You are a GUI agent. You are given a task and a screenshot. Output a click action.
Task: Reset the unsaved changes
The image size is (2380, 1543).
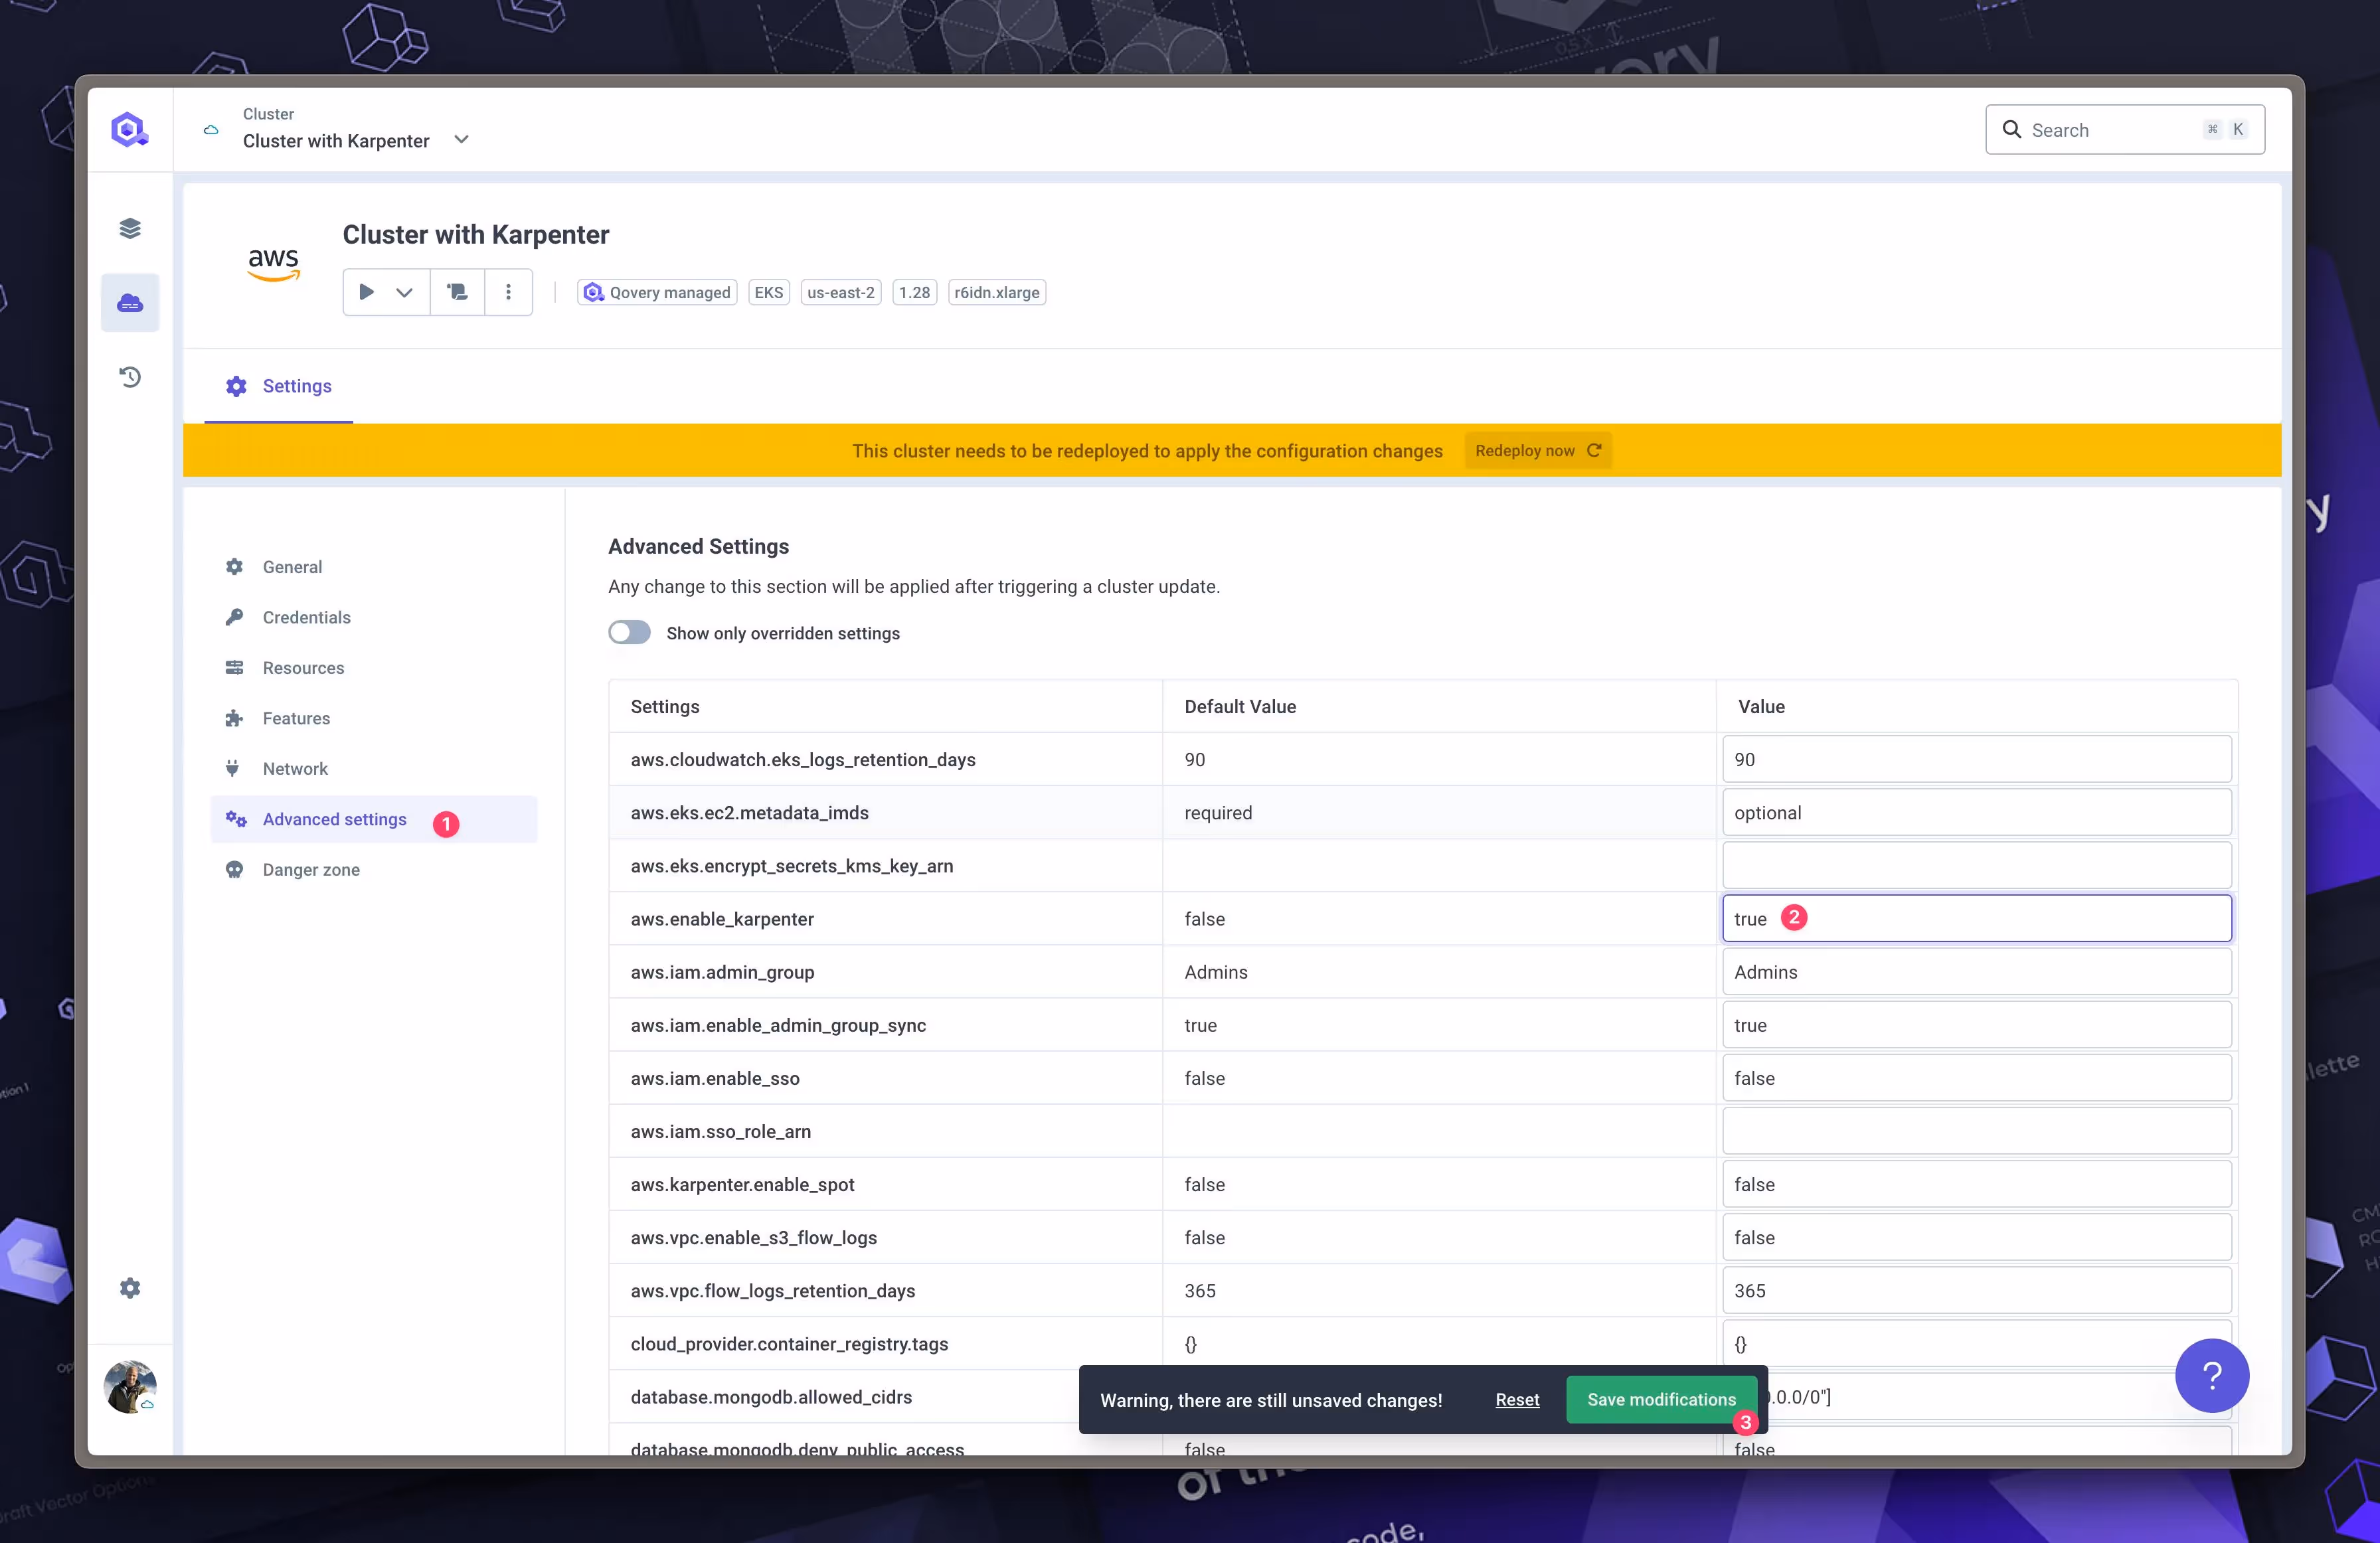[1516, 1399]
